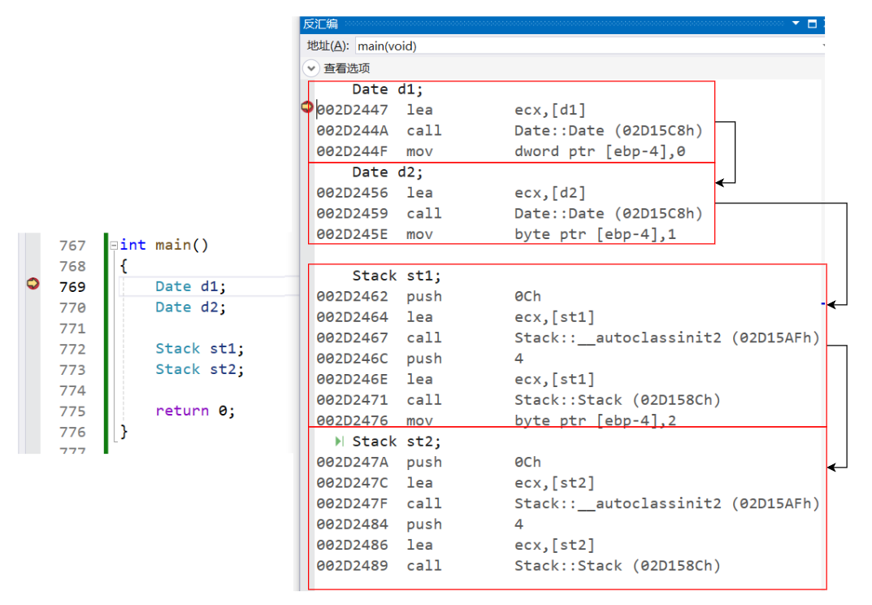Click the int main() declaration line
The width and height of the screenshot is (872, 605).
tap(164, 246)
